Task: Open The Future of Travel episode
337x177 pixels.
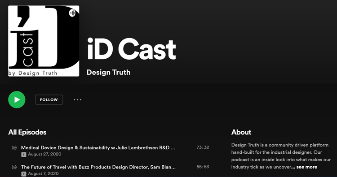Action: (x=98, y=167)
